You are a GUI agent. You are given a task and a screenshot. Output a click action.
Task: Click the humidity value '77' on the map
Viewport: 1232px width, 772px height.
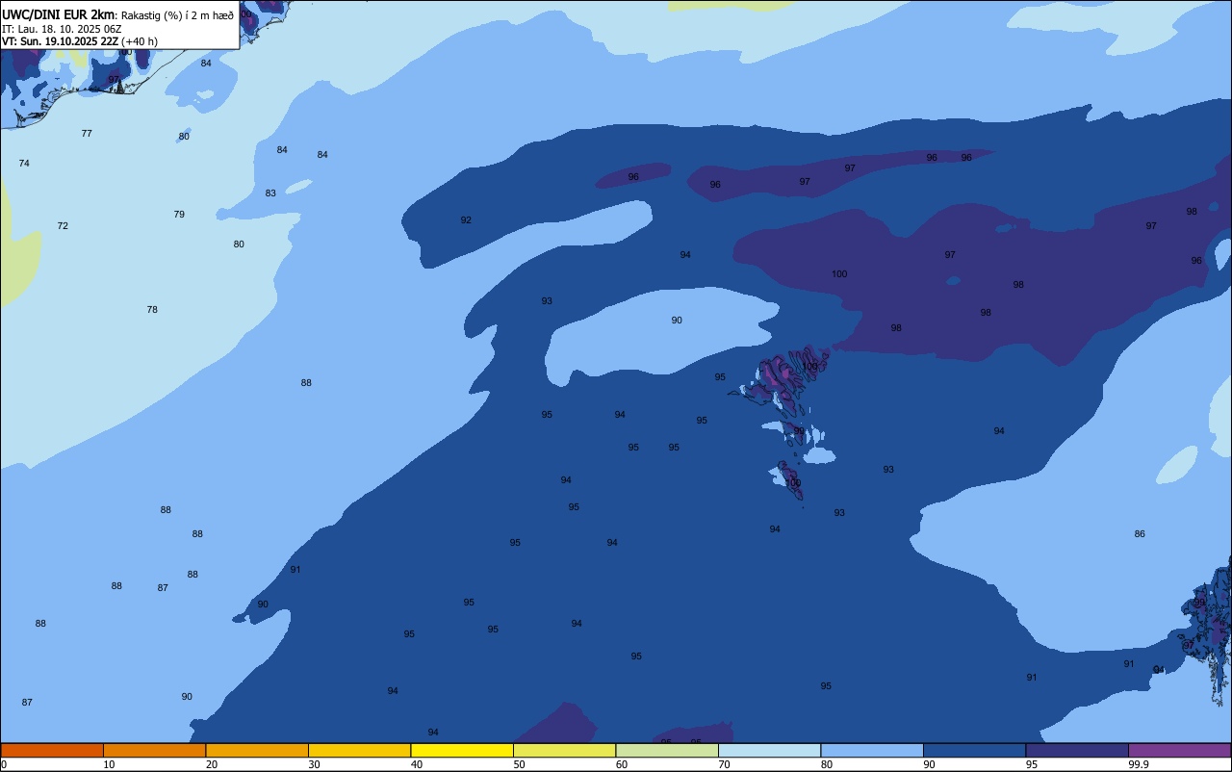click(x=87, y=134)
